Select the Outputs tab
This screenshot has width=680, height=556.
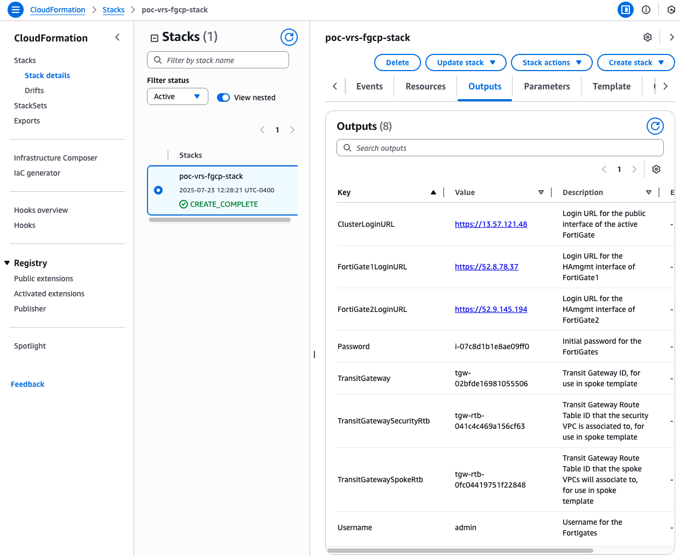[x=485, y=86]
